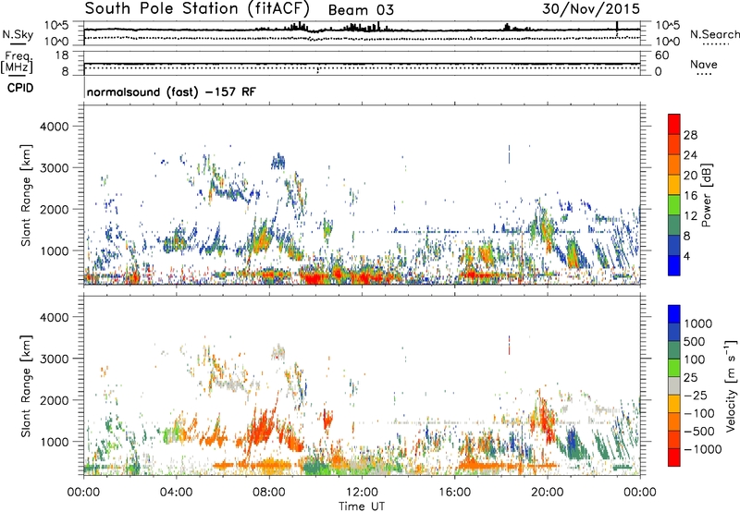Viewport: 740px width, 512px height.
Task: Click the "16:00" time tick label
Action: [x=454, y=493]
